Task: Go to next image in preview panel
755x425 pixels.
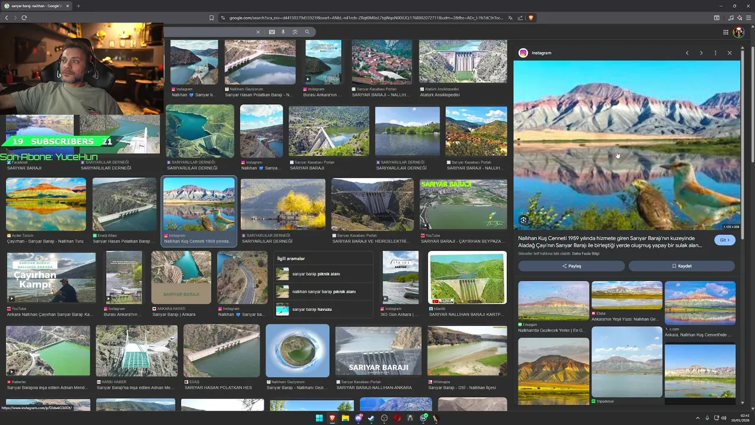Action: (x=701, y=53)
